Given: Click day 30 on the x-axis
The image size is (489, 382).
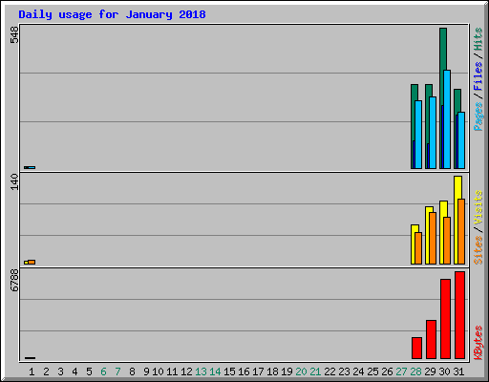Looking at the screenshot, I should (x=444, y=371).
